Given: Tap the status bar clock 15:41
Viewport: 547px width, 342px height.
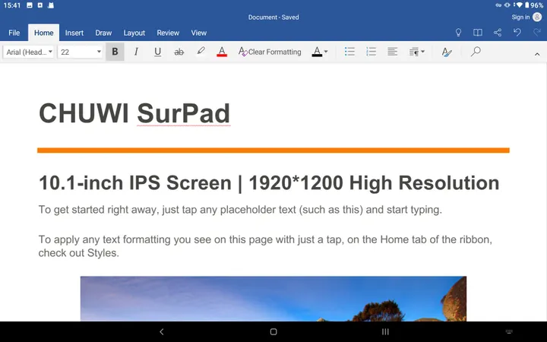Looking at the screenshot, I should click(11, 5).
